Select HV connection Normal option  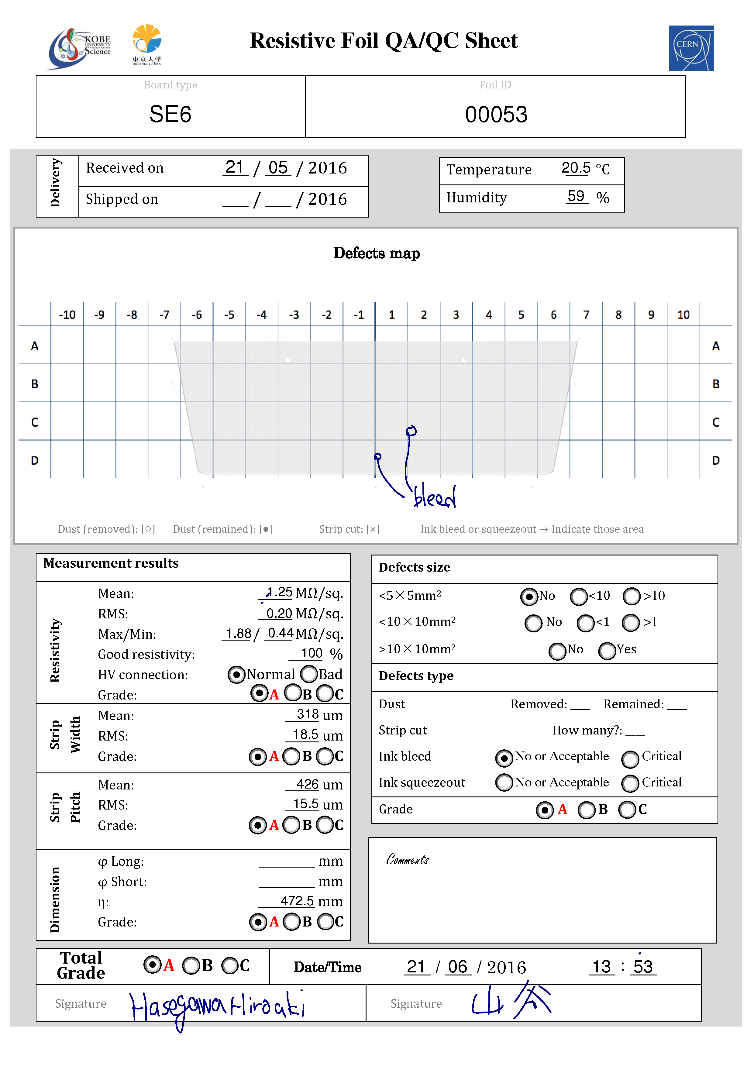pyautogui.click(x=236, y=674)
